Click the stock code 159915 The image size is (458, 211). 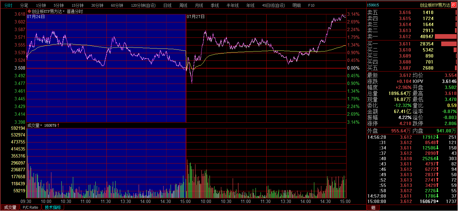point(373,5)
